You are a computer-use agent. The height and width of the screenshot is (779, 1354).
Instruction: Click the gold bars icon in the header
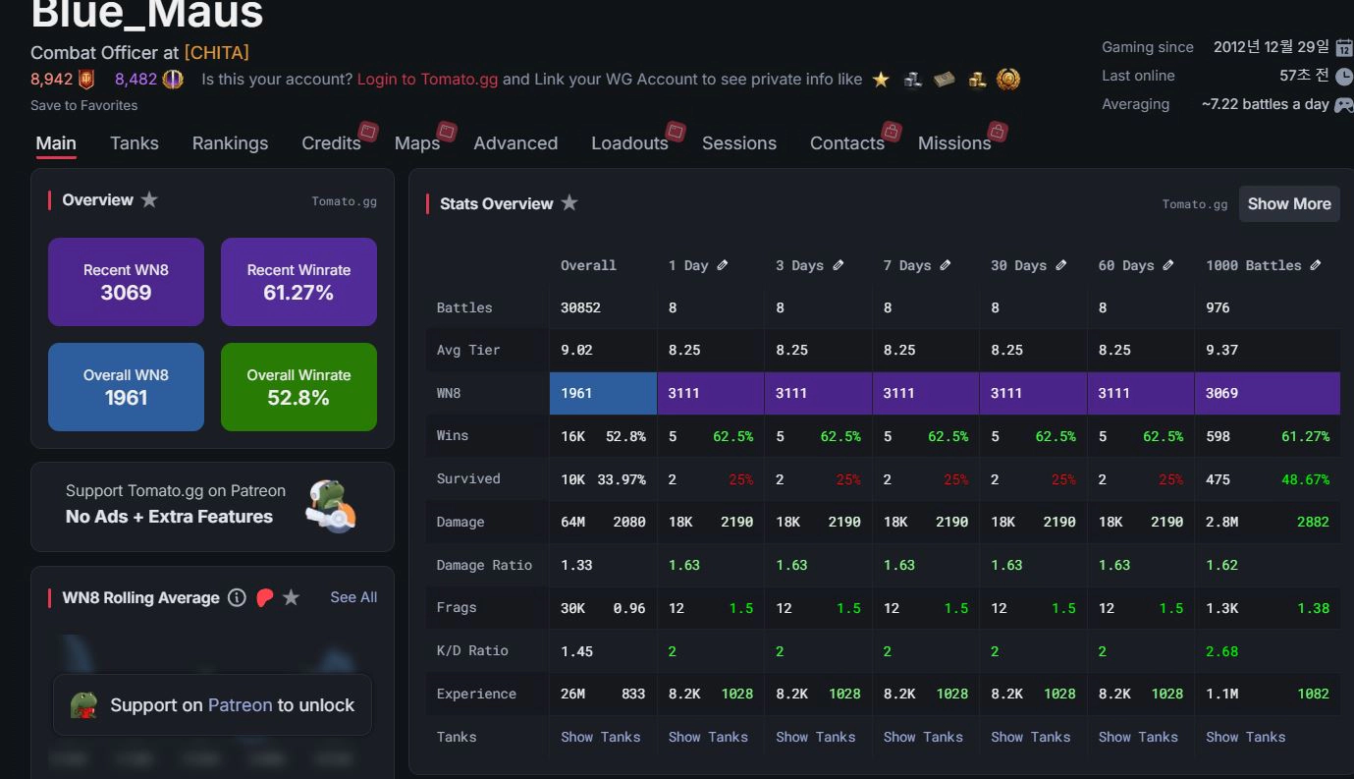click(x=977, y=80)
